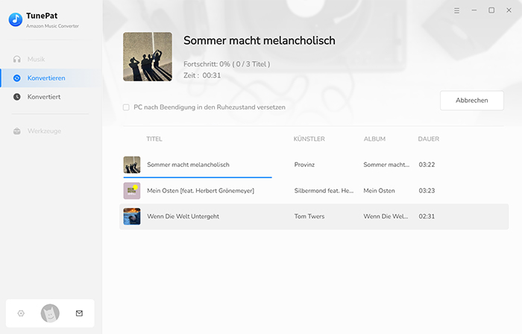The width and height of the screenshot is (522, 334).
Task: Click the 'Amazon Music Converter' subtitle
Action: click(53, 26)
